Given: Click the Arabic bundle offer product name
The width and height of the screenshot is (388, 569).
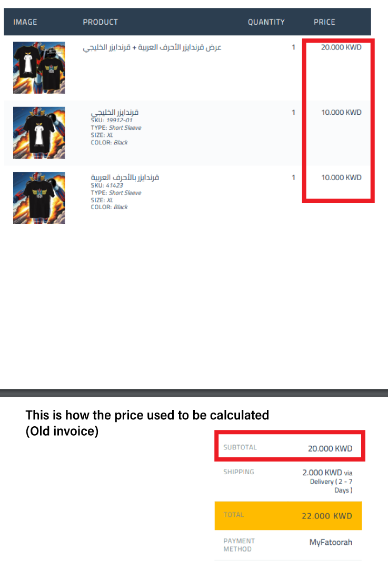Looking at the screenshot, I should [x=152, y=47].
